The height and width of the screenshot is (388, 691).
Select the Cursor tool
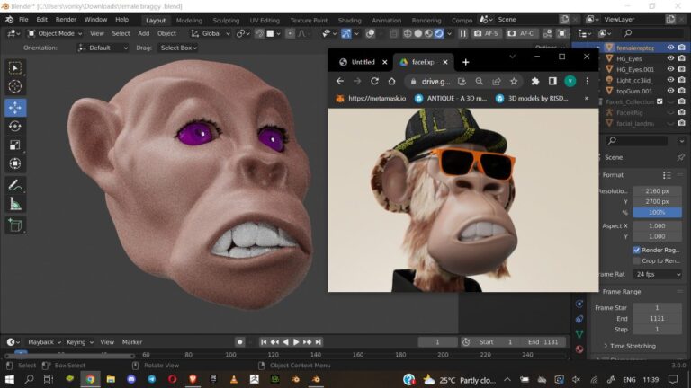pos(15,86)
